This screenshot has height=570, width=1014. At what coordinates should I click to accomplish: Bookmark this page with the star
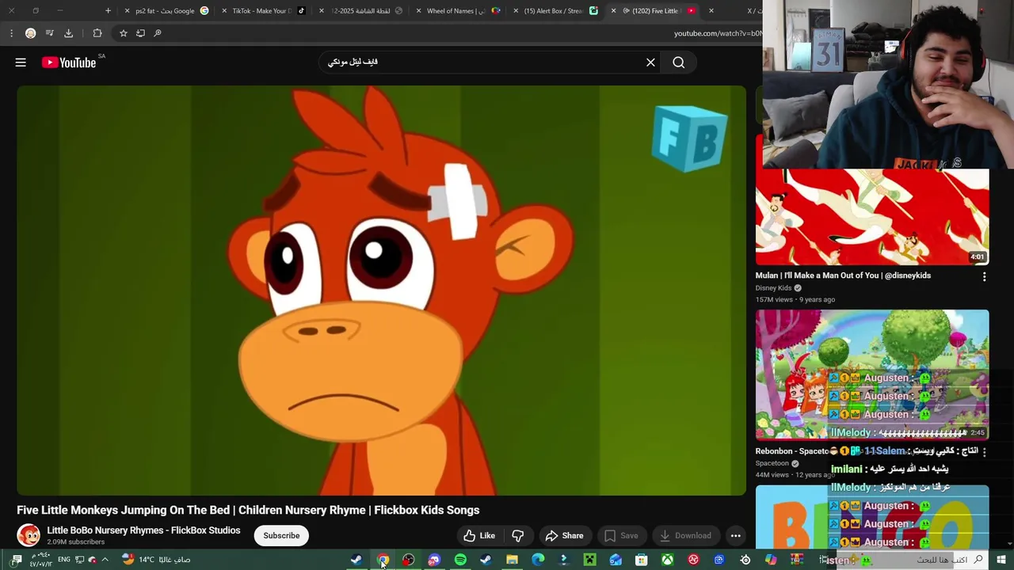point(123,33)
